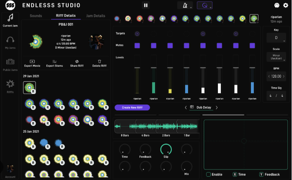Toggle Y axis Feedback assignment
Screen dimensions: 292x180
coord(261,175)
